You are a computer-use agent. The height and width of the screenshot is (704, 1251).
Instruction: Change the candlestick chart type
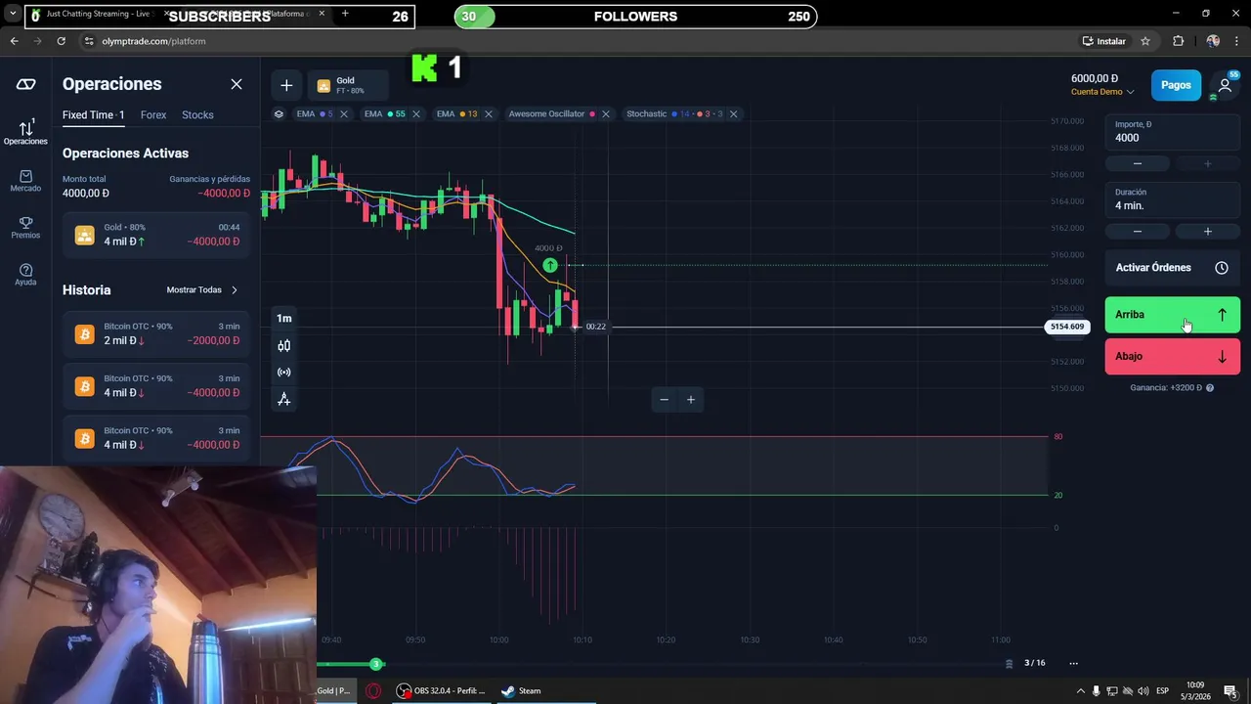(284, 345)
